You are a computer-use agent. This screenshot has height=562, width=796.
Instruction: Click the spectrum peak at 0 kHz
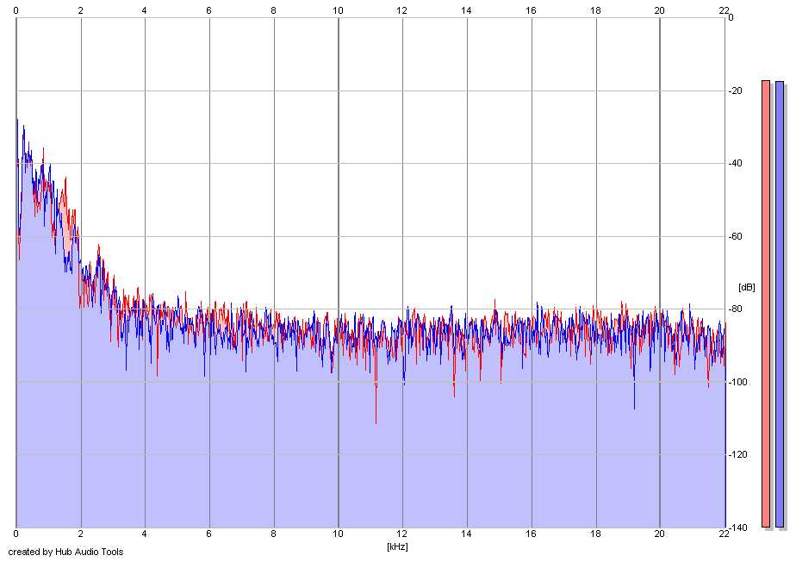point(17,122)
